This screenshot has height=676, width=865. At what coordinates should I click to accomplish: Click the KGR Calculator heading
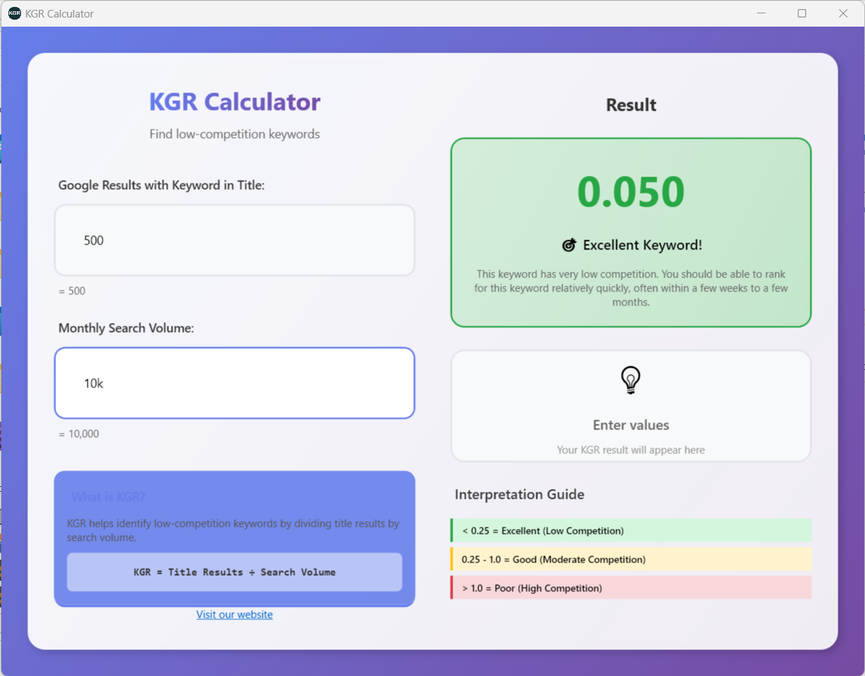[x=235, y=102]
